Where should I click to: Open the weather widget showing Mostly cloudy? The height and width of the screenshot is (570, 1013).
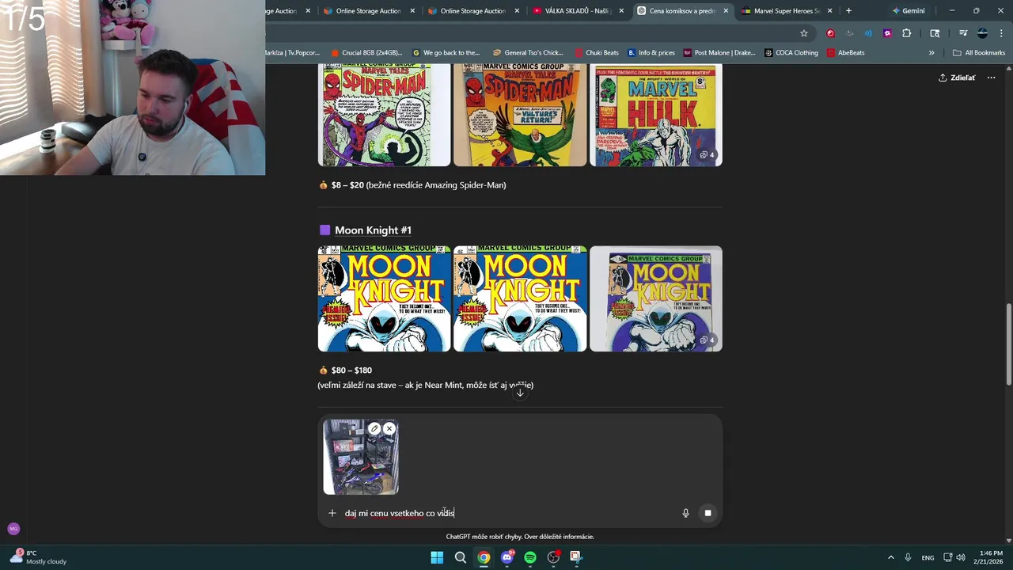[38, 557]
